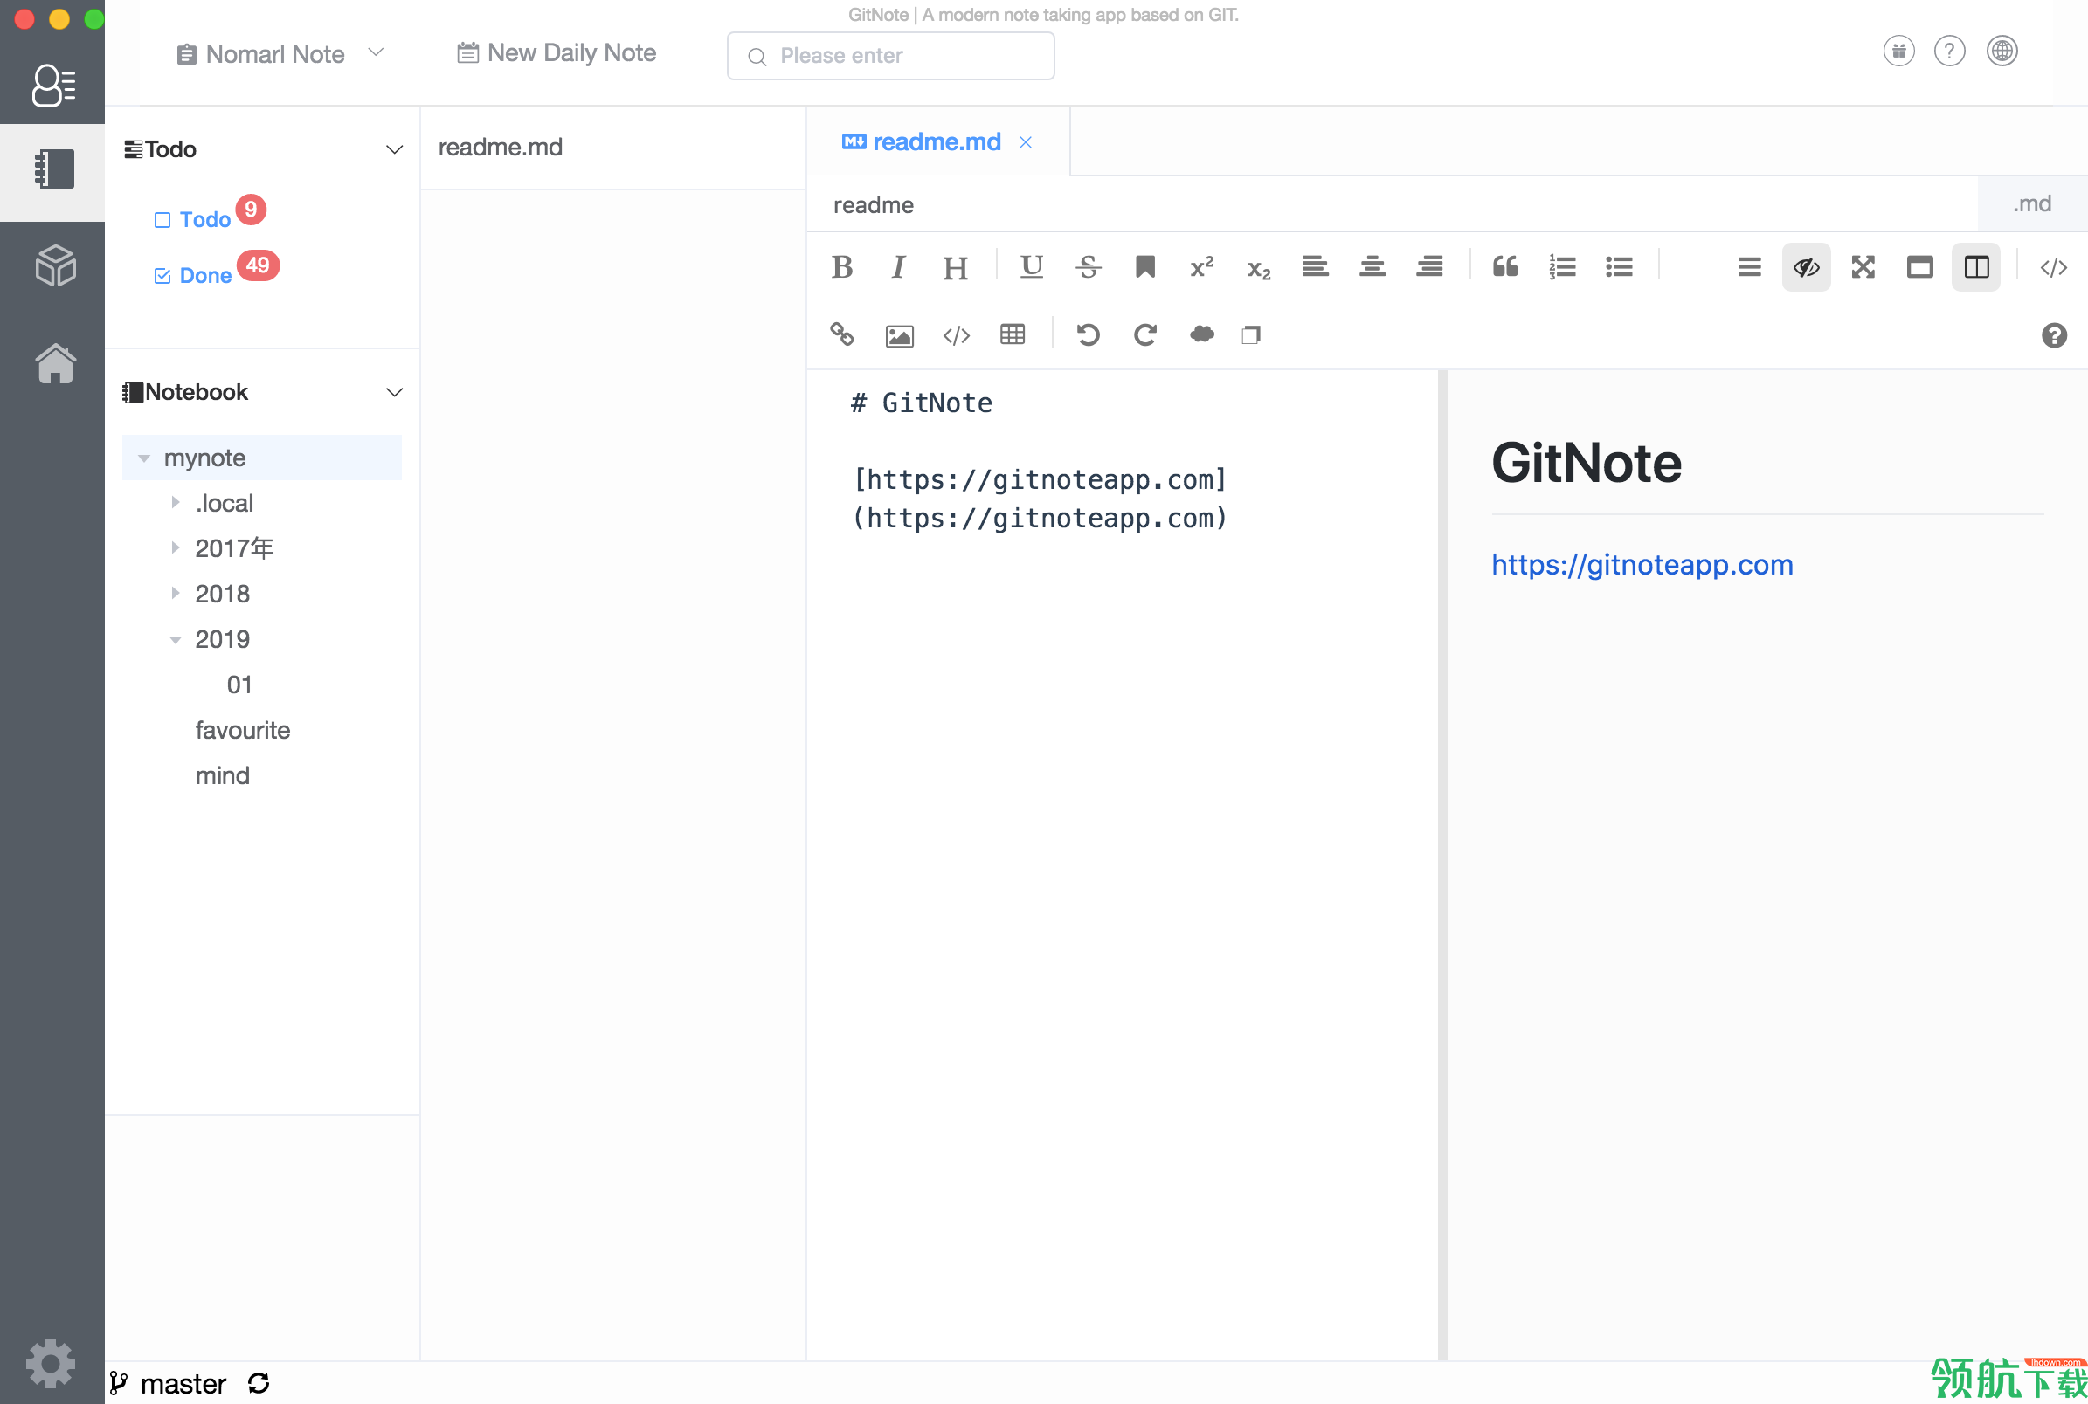2088x1404 pixels.
Task: Open the language globe icon
Action: 2002,51
